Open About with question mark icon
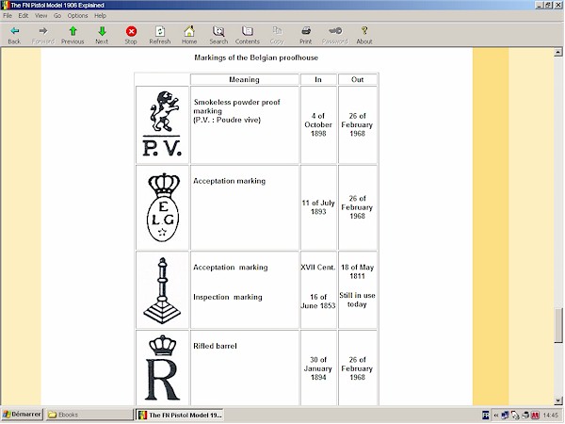565x424 pixels. tap(364, 31)
